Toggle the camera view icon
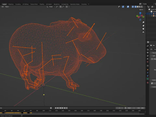This screenshot has height=117, width=156. [143, 29]
